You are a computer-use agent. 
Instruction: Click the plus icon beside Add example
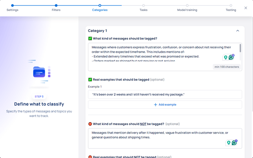156,105
